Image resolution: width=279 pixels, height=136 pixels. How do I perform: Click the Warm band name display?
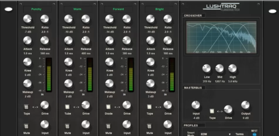coord(78,9)
